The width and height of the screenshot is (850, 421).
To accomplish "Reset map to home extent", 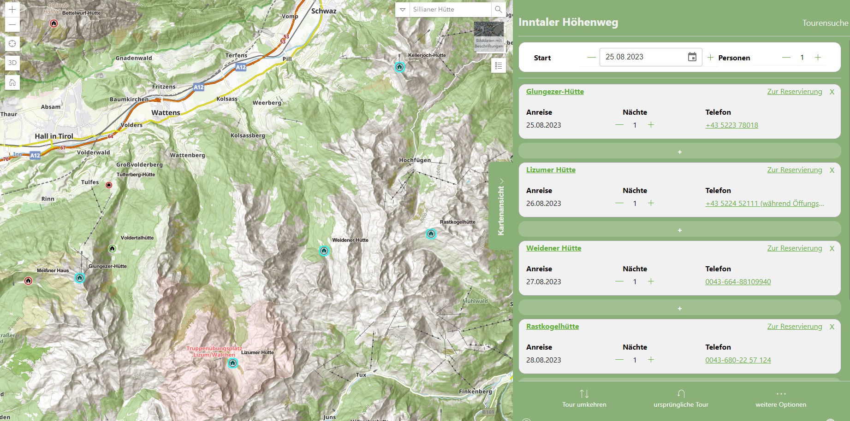I will coord(12,82).
